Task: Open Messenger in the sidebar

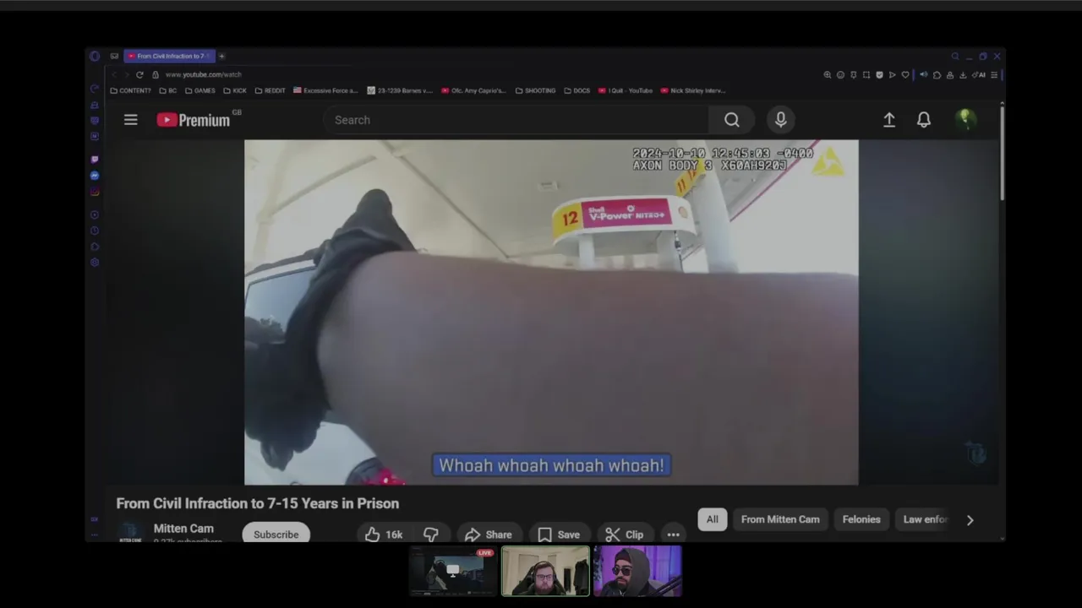Action: 95,175
